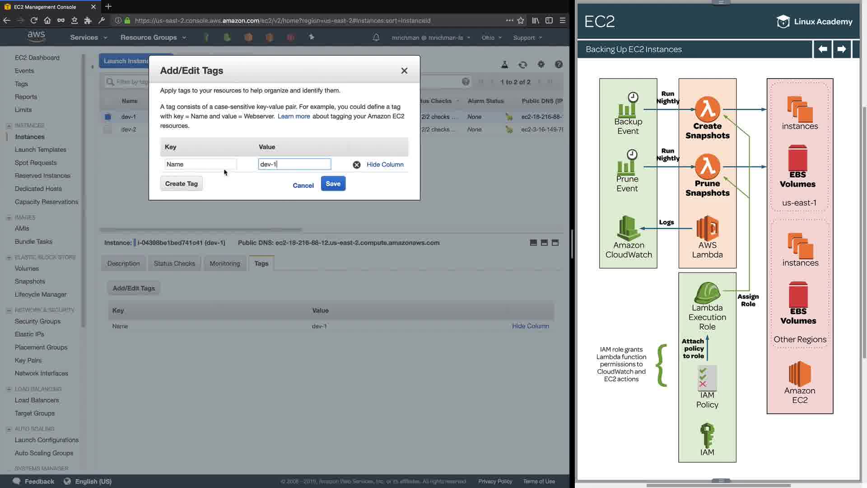Select the dev-2 instance checkbox
The height and width of the screenshot is (488, 867).
(x=107, y=129)
